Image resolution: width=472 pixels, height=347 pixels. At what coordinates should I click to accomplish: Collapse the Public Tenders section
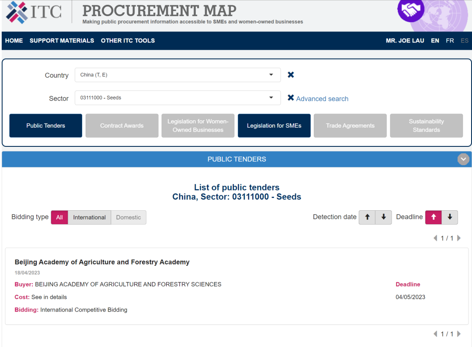(463, 160)
